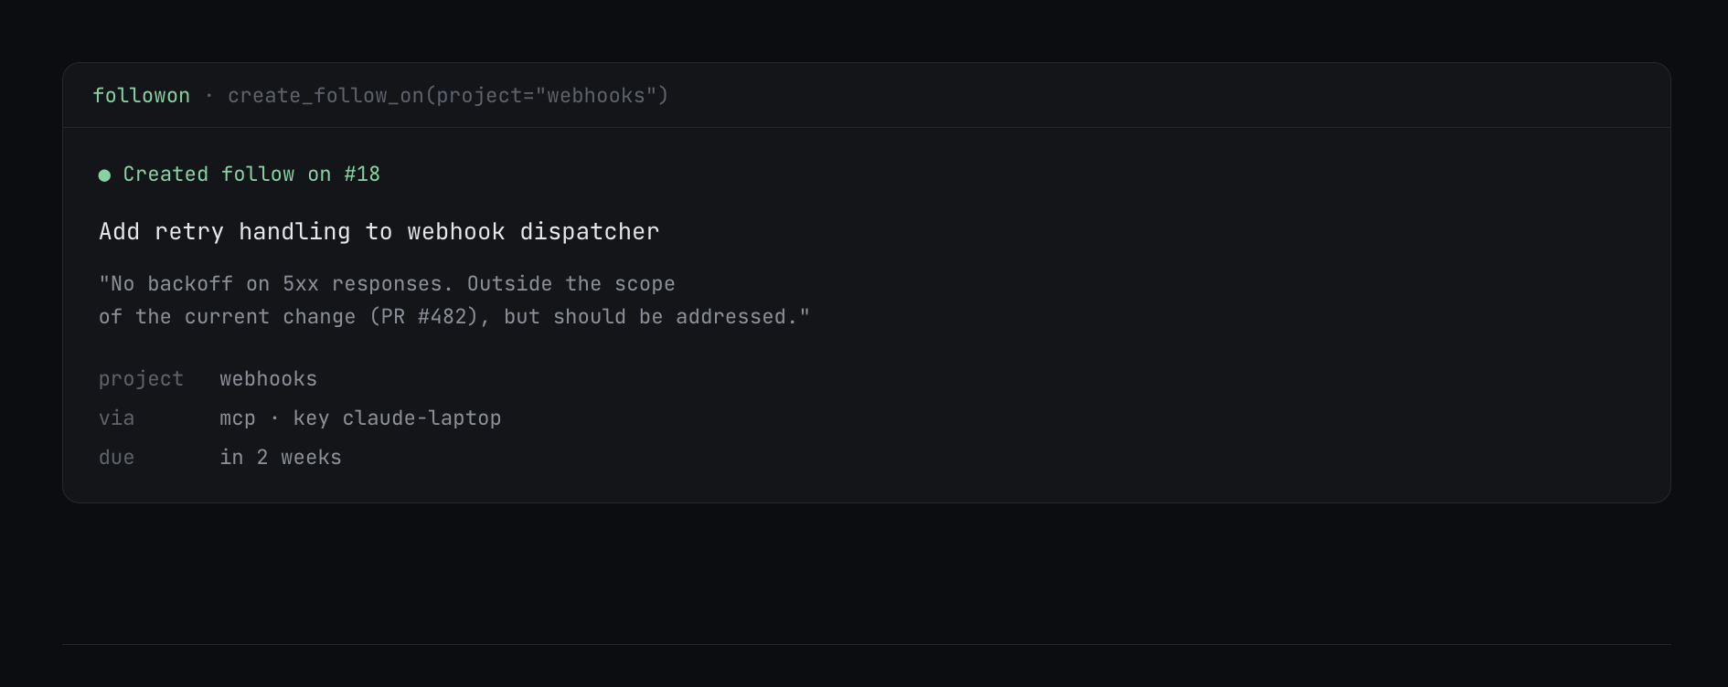Click the 'mcp · key claude-laptop' value

point(360,418)
